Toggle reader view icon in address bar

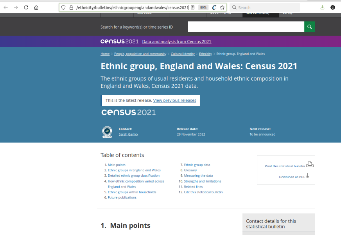coord(192,7)
